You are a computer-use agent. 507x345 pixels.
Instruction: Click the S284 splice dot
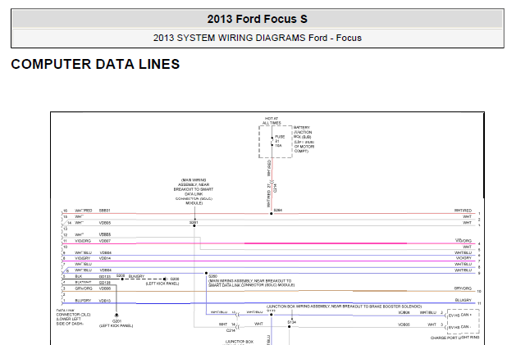(272, 214)
